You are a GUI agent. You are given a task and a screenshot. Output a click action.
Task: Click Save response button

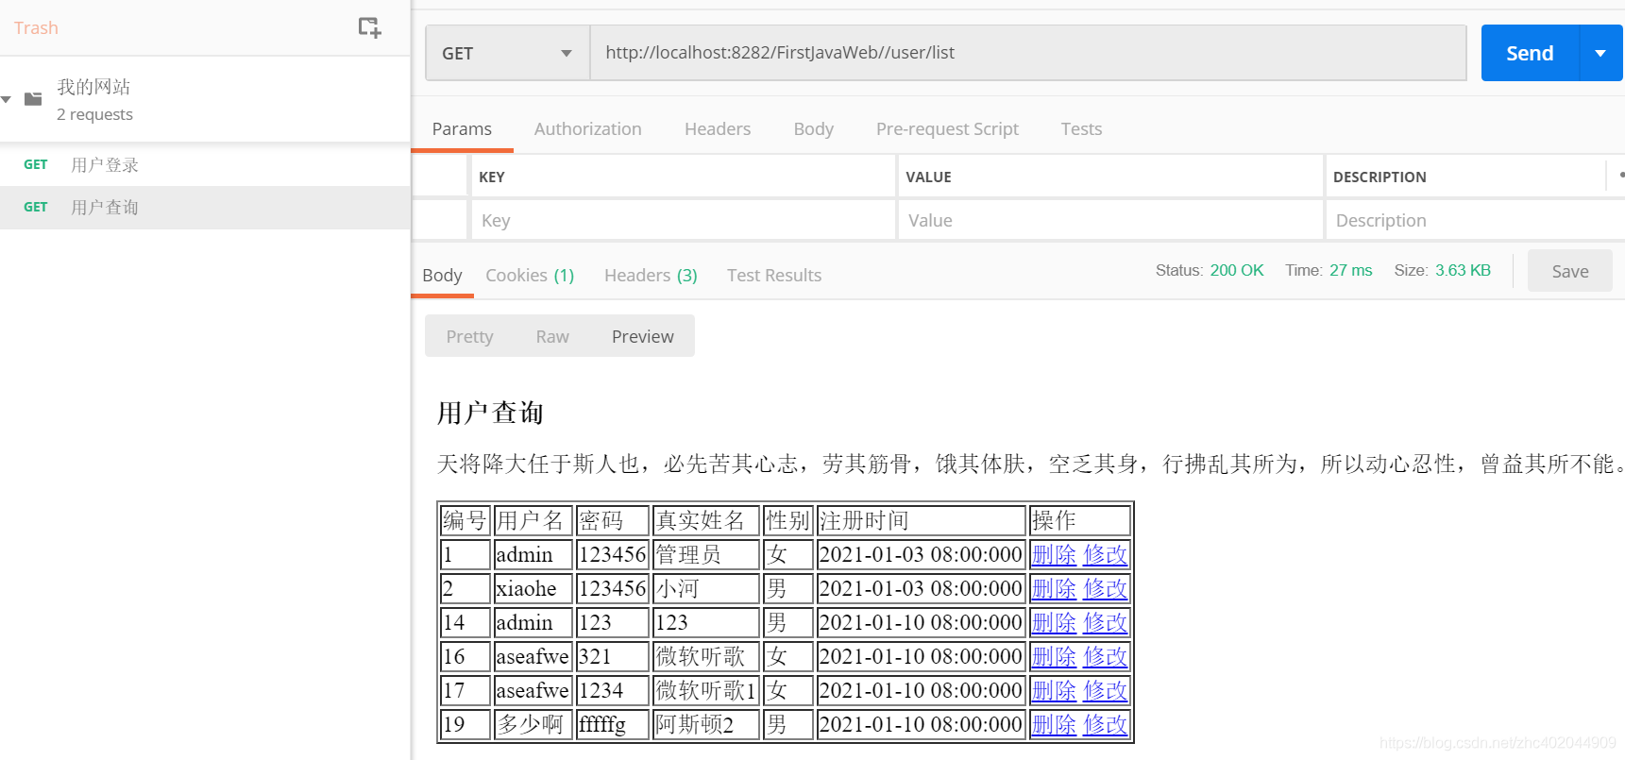coord(1569,272)
